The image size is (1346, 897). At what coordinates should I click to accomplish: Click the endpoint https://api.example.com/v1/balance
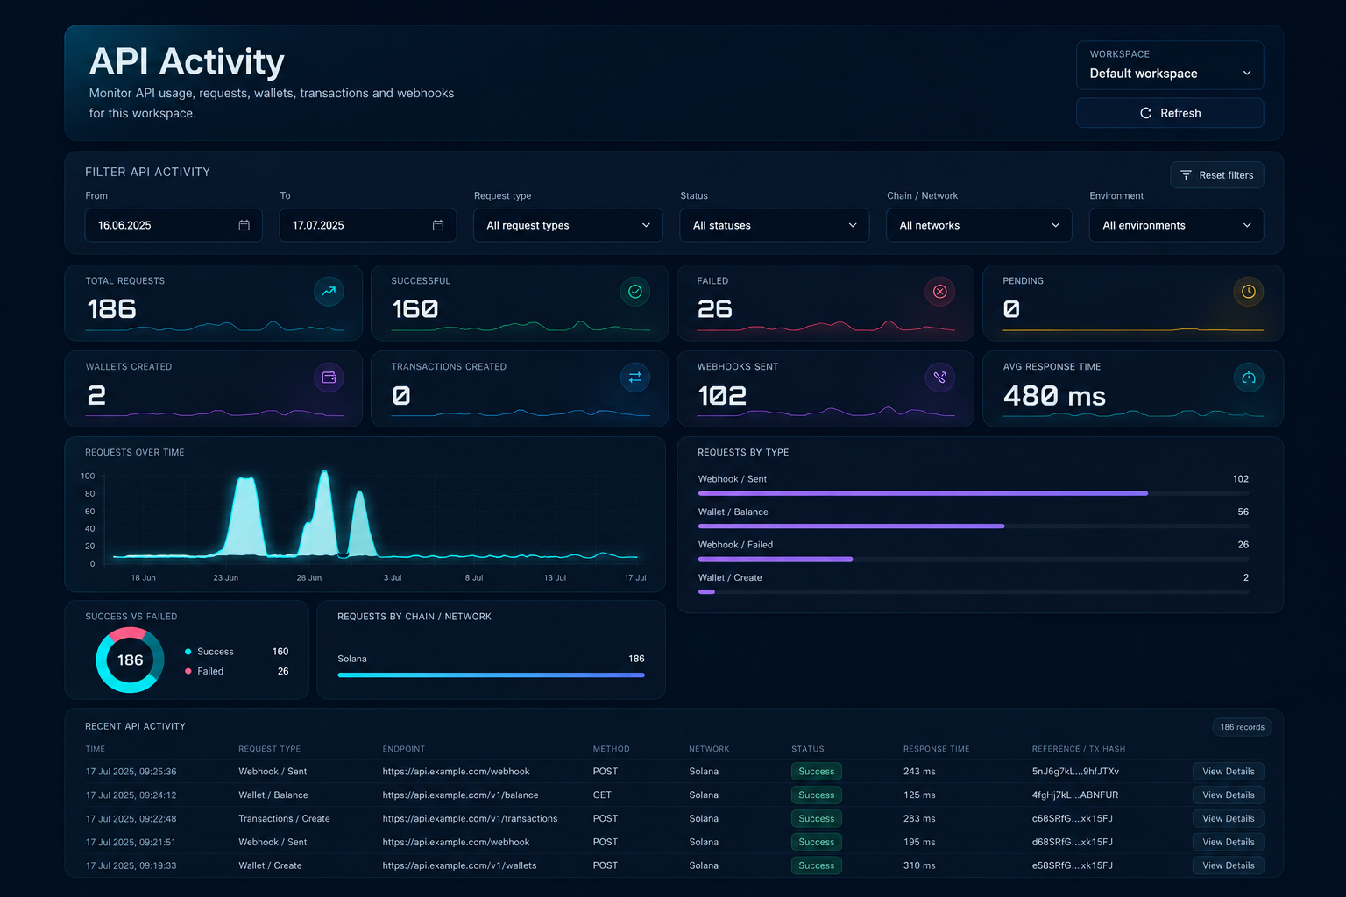pos(460,795)
